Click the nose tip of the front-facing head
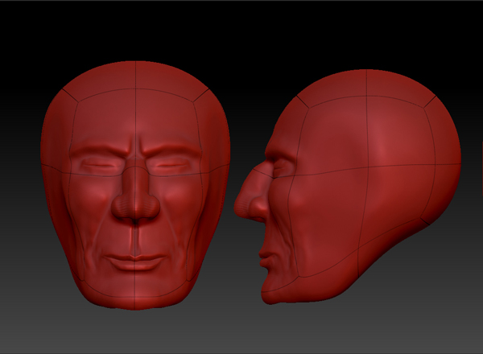The width and height of the screenshot is (483, 354). (135, 207)
